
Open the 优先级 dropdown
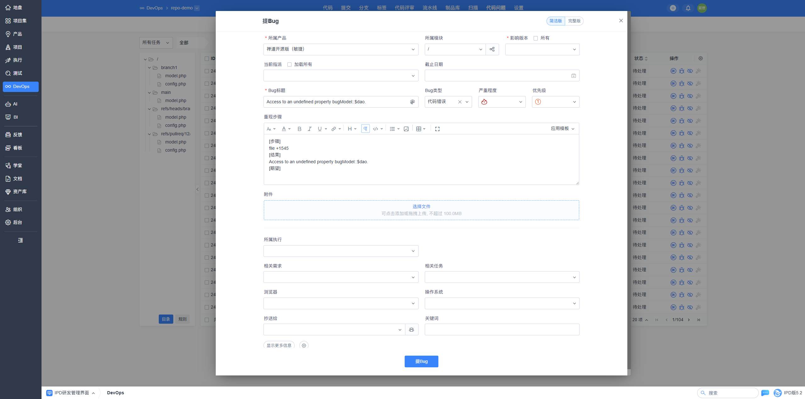[556, 102]
